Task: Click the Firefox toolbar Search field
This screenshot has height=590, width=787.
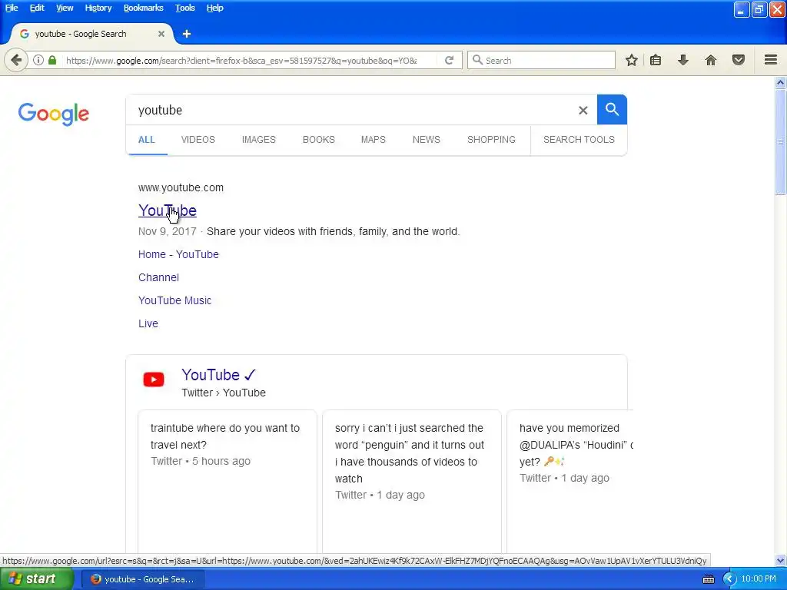Action: click(x=541, y=60)
